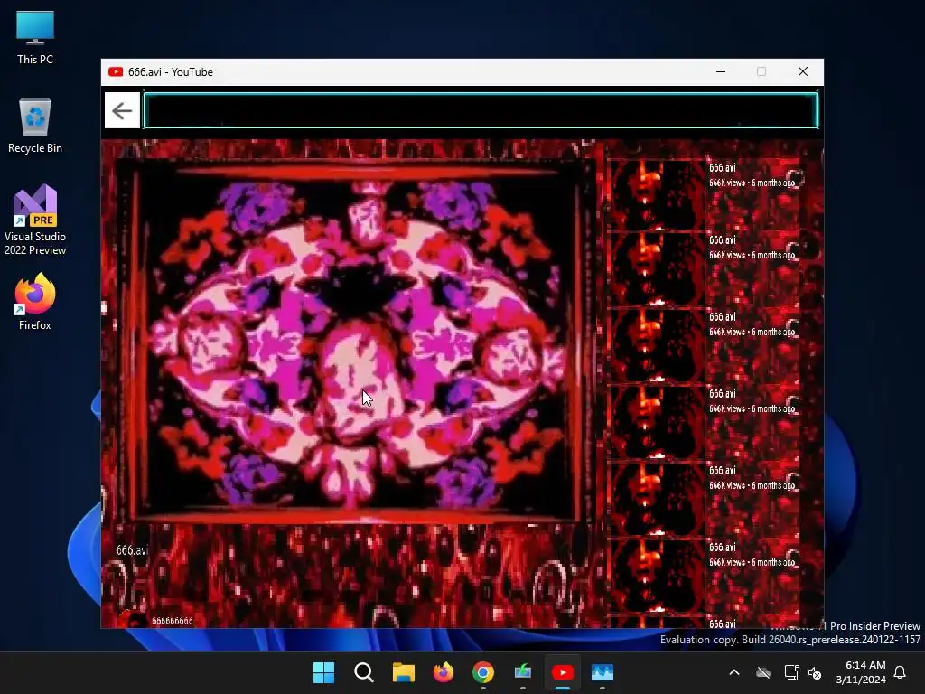The image size is (925, 694).
Task: Click the black address input field
Action: [481, 110]
